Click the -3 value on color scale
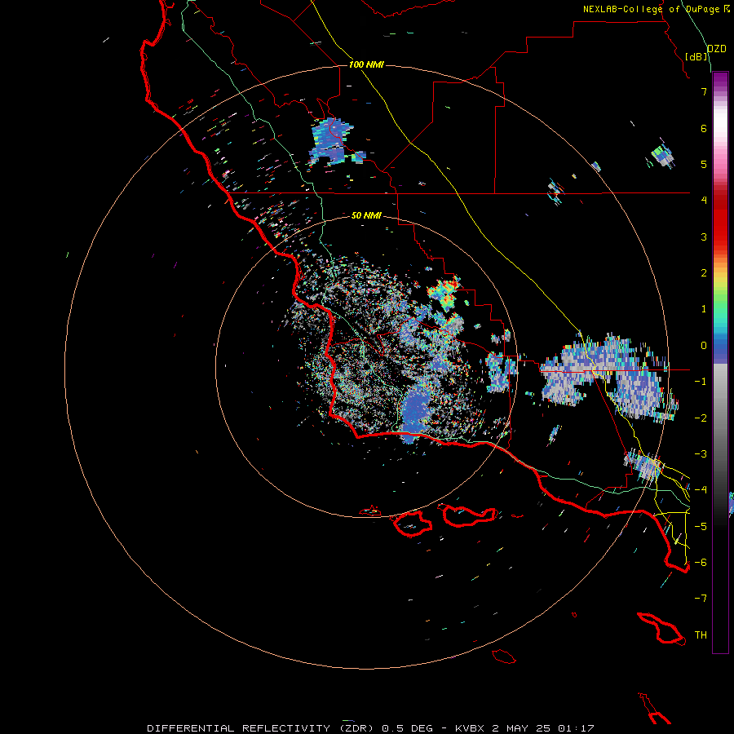This screenshot has height=734, width=734. tap(701, 454)
